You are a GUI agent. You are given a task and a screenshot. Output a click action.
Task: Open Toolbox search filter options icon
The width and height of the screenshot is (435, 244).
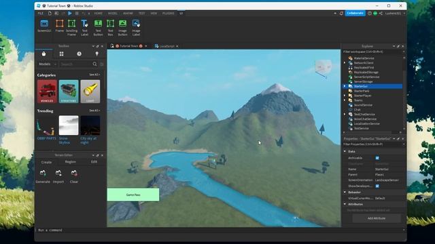coord(102,64)
